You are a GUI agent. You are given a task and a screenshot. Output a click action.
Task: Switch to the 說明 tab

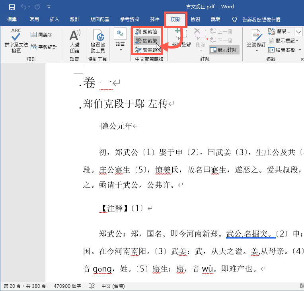coord(216,19)
